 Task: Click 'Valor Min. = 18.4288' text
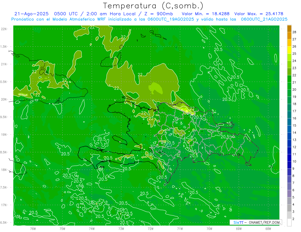pyautogui.click(x=206, y=14)
